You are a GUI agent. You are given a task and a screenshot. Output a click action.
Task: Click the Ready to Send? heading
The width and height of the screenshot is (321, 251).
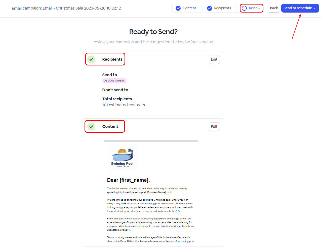pos(153,32)
